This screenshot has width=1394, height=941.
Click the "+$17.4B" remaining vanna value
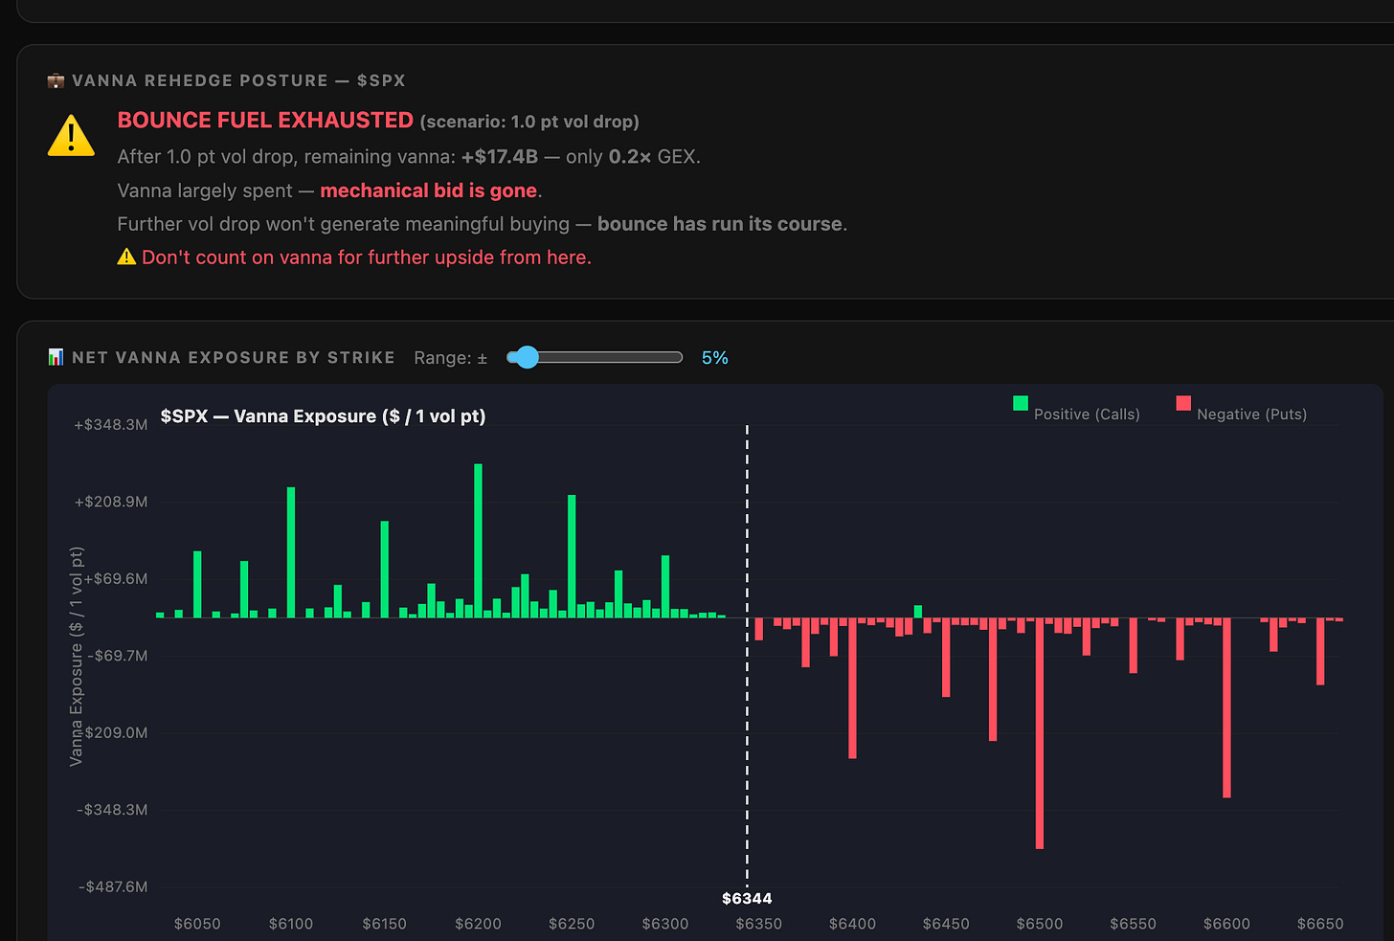click(500, 156)
